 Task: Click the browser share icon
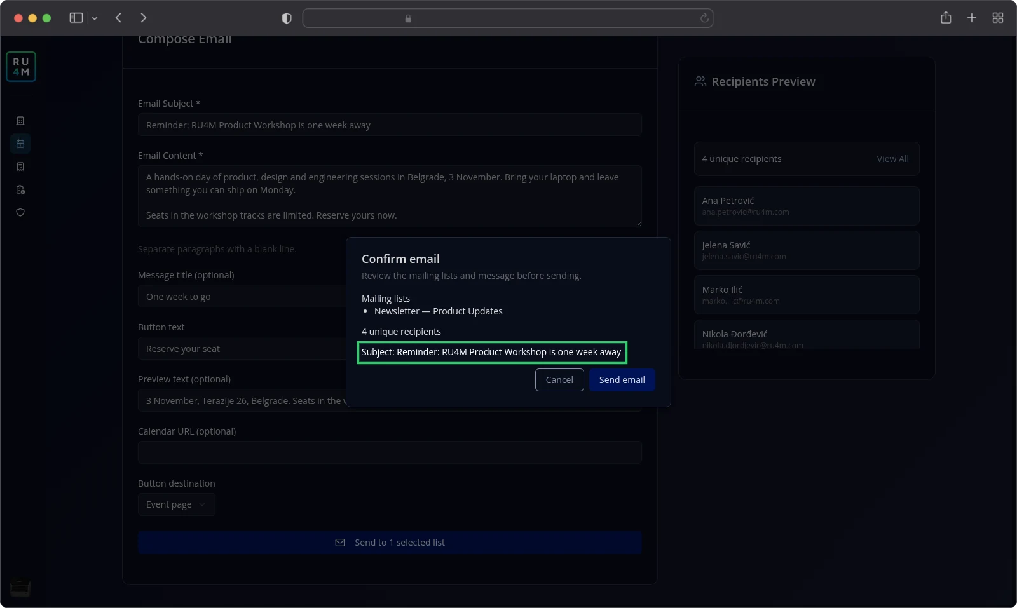946,18
